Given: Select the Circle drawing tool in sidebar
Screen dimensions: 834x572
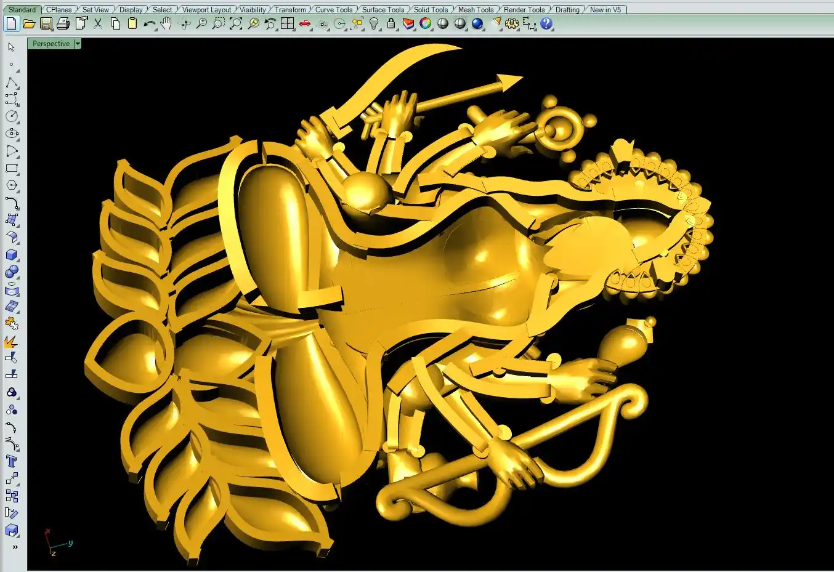Looking at the screenshot, I should [x=12, y=116].
